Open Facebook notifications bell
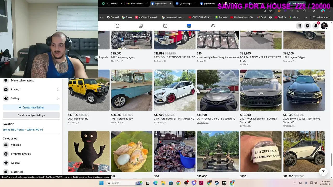This screenshot has height=187, width=333. (316, 26)
